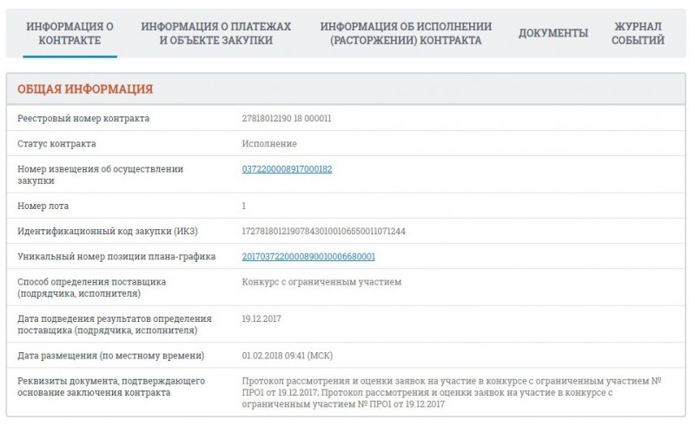Open Информация об исполнении (расторжении) контракта tab

click(406, 33)
